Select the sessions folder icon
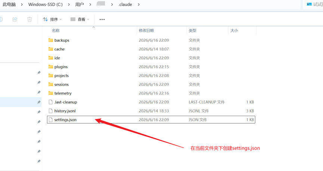 coord(51,84)
